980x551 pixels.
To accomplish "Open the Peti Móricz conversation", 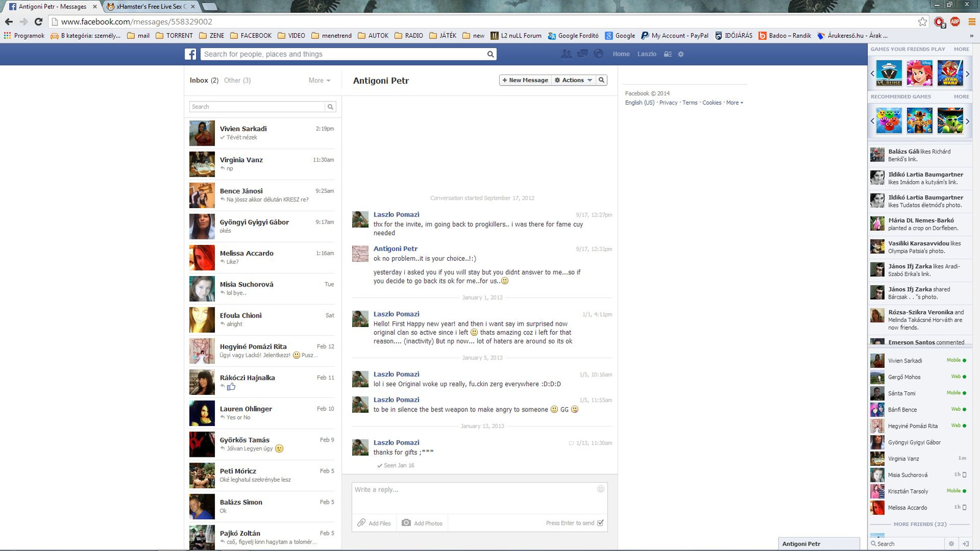I will (262, 475).
